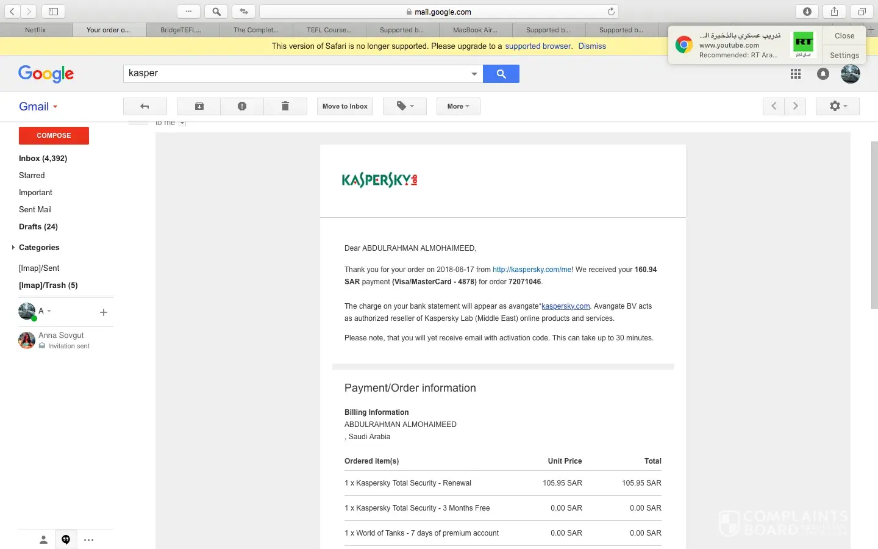Click the Move to Inbox button
Viewport: 878px width, 549px height.
345,106
